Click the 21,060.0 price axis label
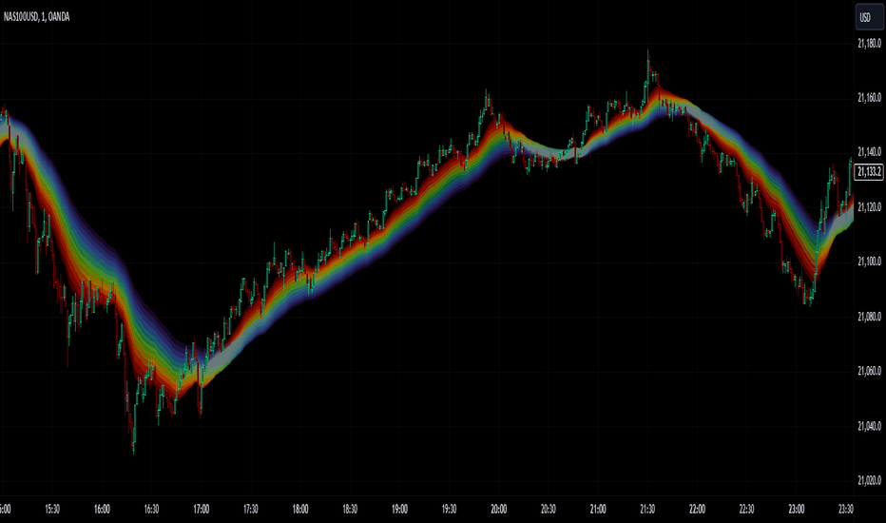The image size is (886, 523). tap(869, 372)
